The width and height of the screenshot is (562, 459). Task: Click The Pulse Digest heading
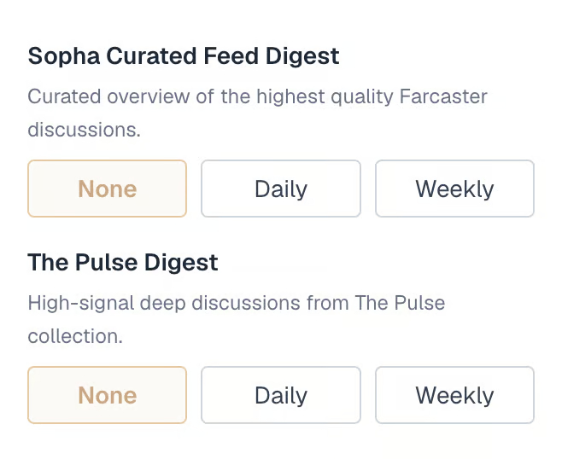tap(123, 263)
